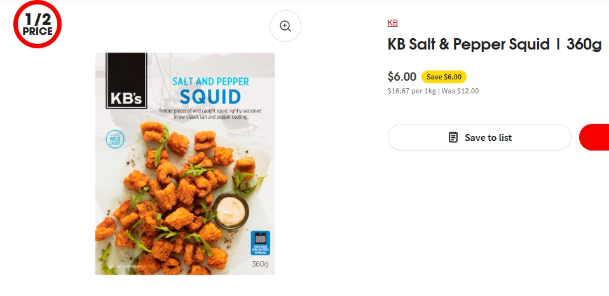This screenshot has height=296, width=609.
Task: Click the blue SQUID heading on the package
Action: 210,97
